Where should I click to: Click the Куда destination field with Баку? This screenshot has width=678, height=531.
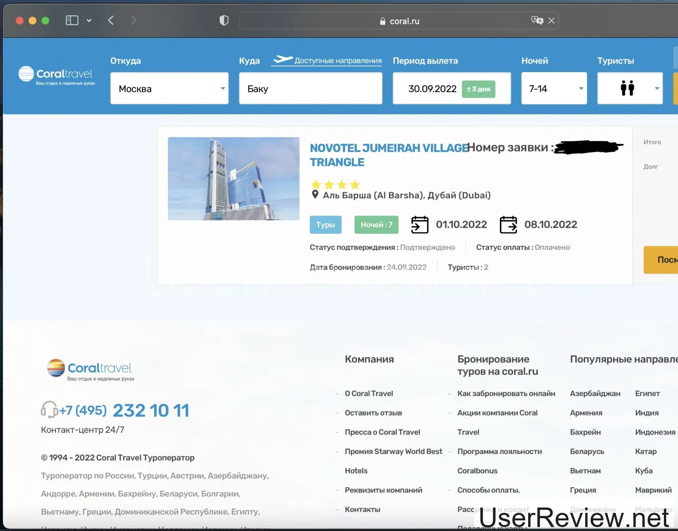(x=310, y=88)
